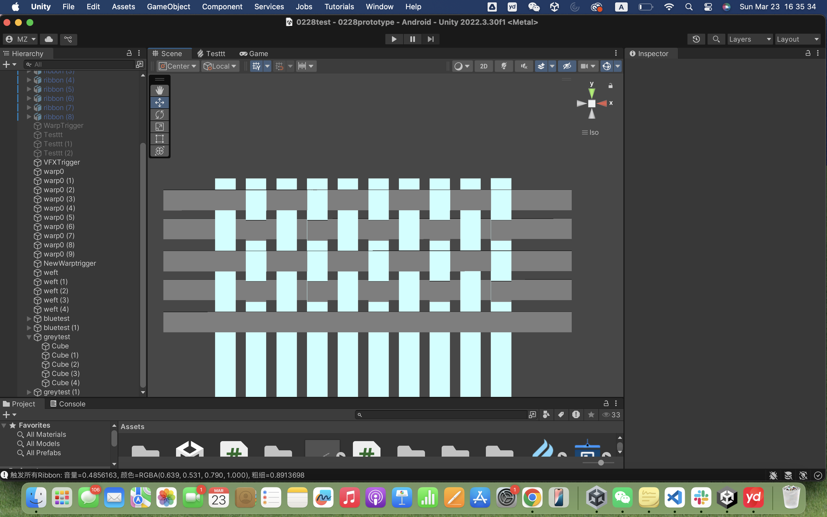Open Unity Cloud services via cloud icon
Viewport: 827px width, 517px height.
tap(49, 39)
